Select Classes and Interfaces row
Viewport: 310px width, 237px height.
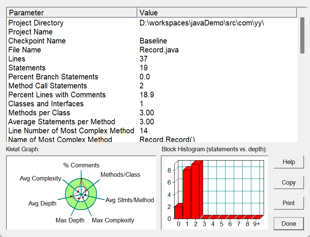pyautogui.click(x=152, y=104)
